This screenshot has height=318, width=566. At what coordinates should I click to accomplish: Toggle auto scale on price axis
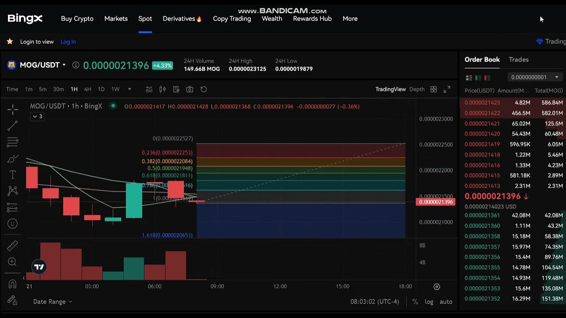click(x=446, y=302)
